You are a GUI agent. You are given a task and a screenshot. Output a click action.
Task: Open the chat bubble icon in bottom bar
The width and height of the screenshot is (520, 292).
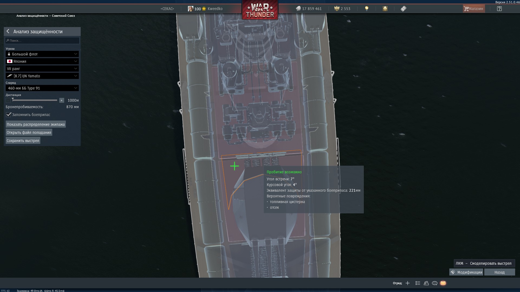[434, 283]
